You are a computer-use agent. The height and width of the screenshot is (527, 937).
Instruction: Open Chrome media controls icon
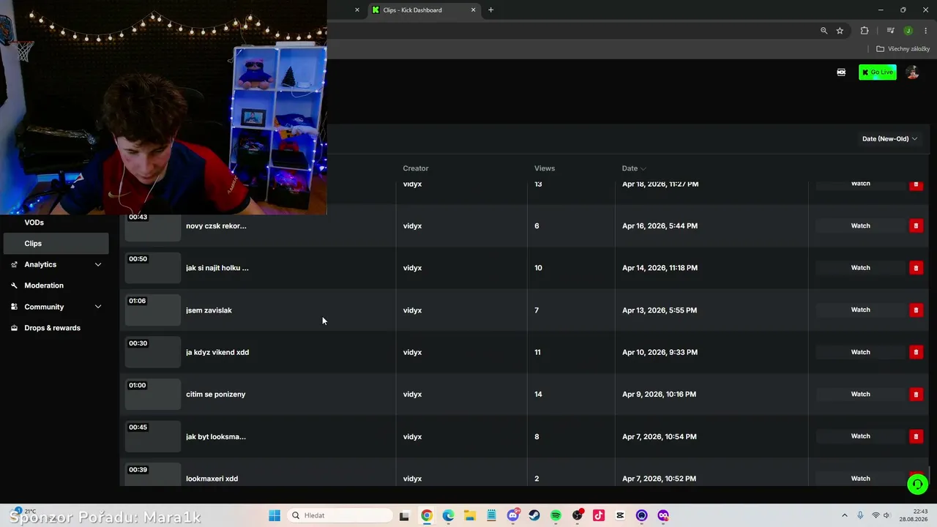pyautogui.click(x=890, y=31)
